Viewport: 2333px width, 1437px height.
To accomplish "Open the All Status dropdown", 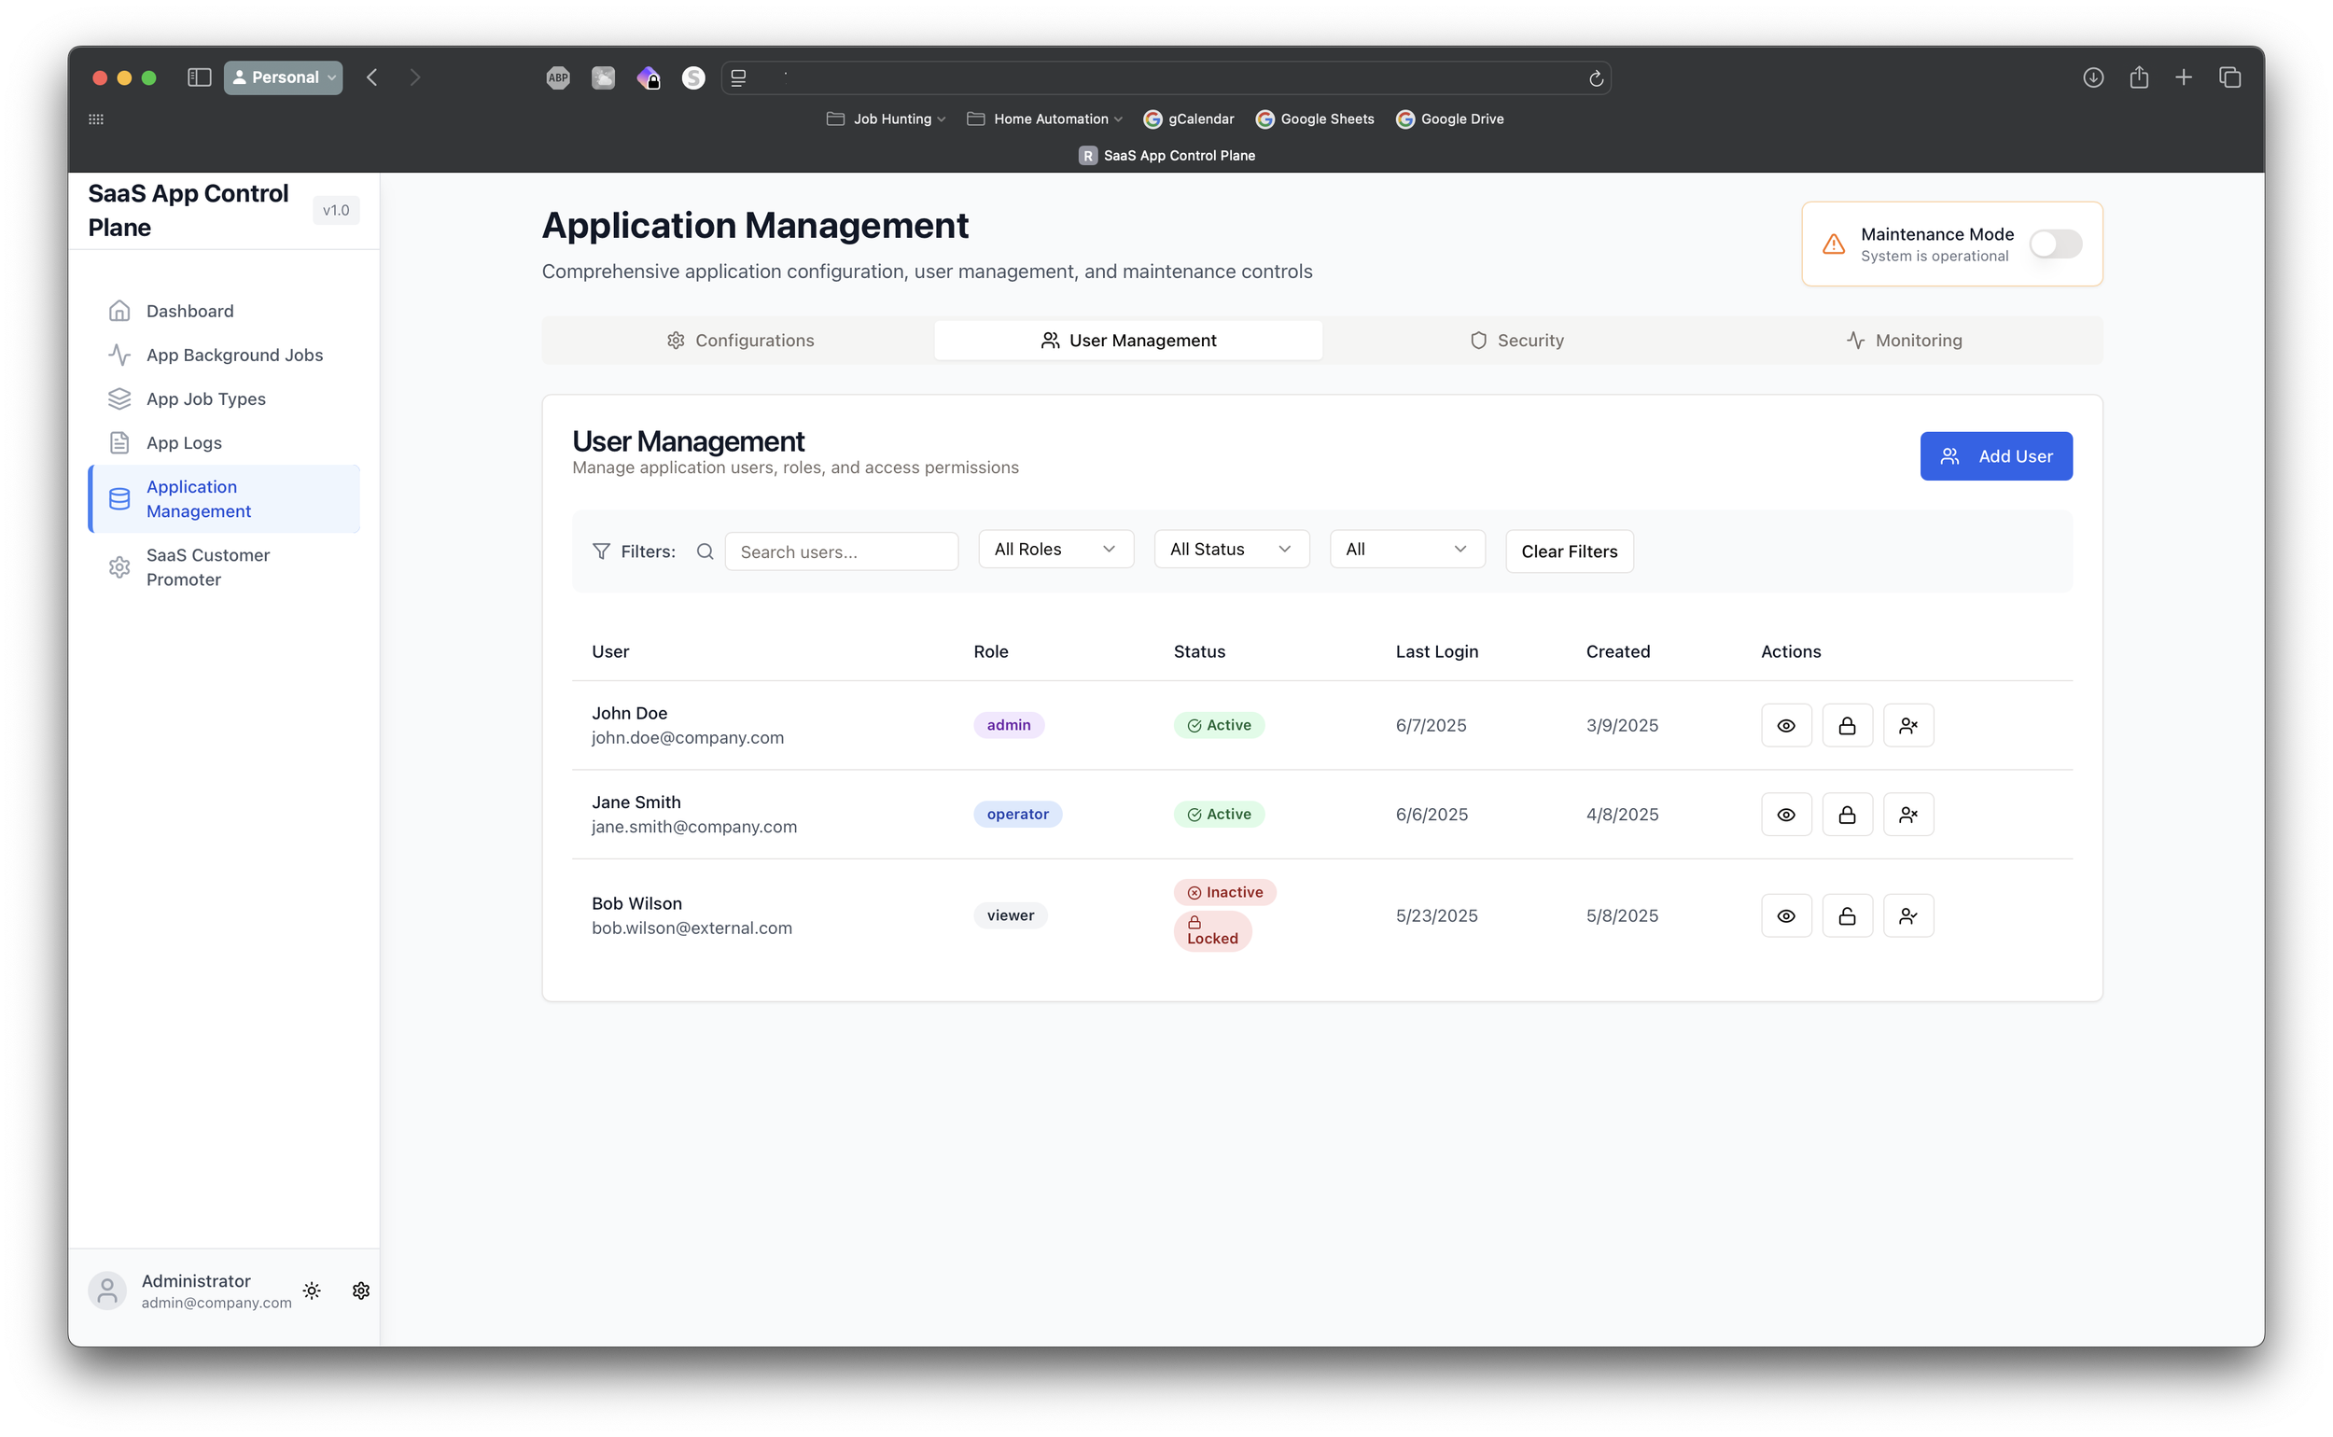I will [1231, 550].
